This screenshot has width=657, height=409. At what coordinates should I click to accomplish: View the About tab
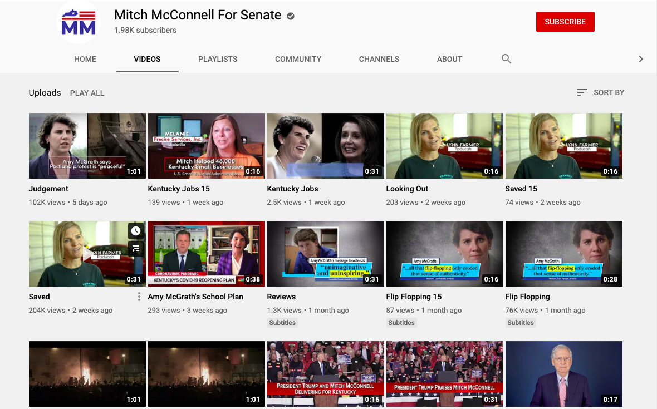point(449,59)
